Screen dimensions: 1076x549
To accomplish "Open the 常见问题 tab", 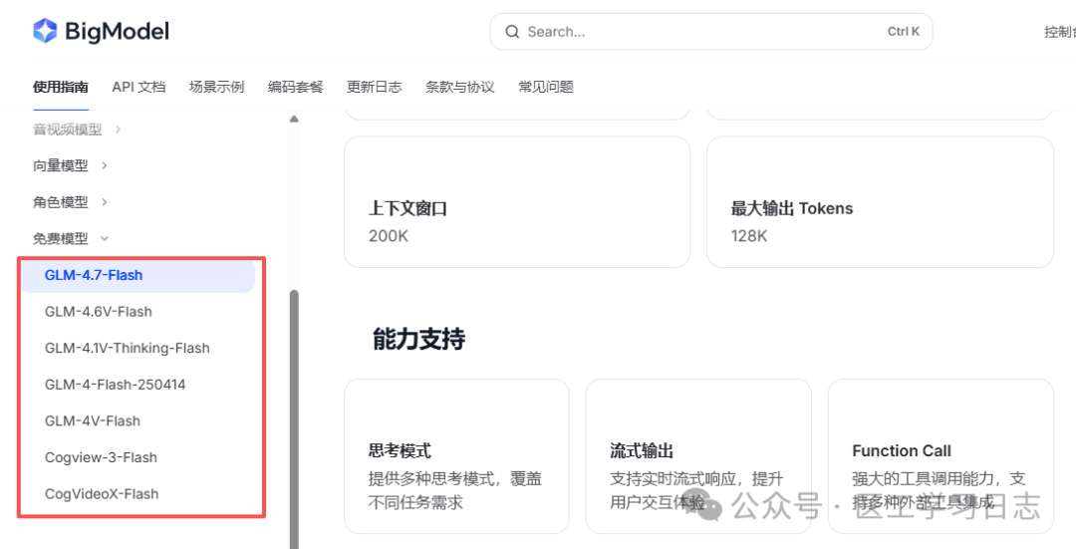I will [546, 87].
